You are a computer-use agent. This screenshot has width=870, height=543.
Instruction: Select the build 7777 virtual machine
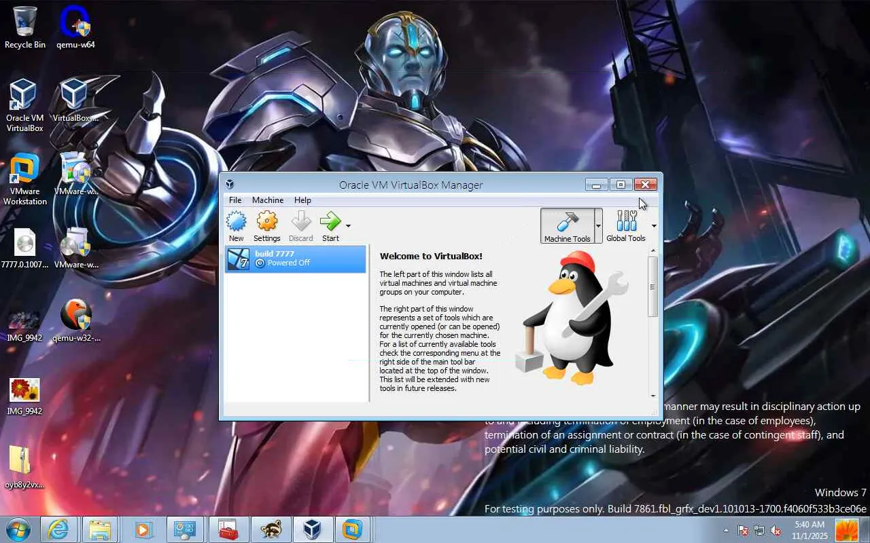pos(296,259)
